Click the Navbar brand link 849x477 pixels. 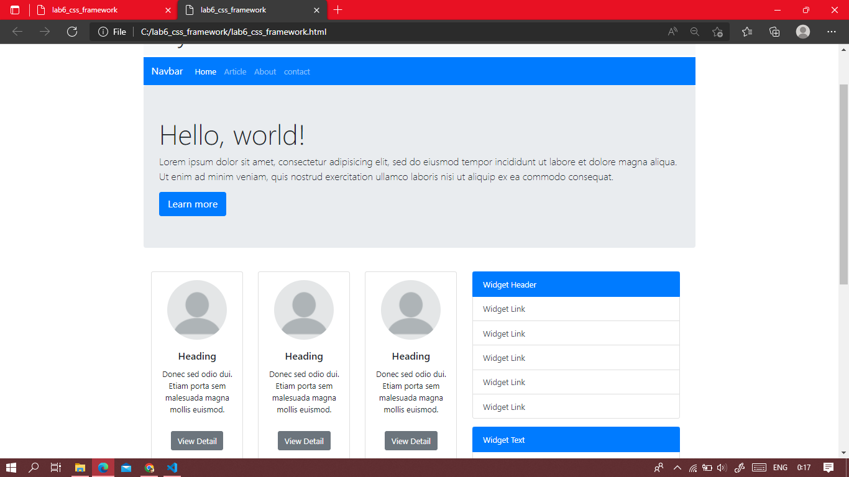tap(167, 71)
